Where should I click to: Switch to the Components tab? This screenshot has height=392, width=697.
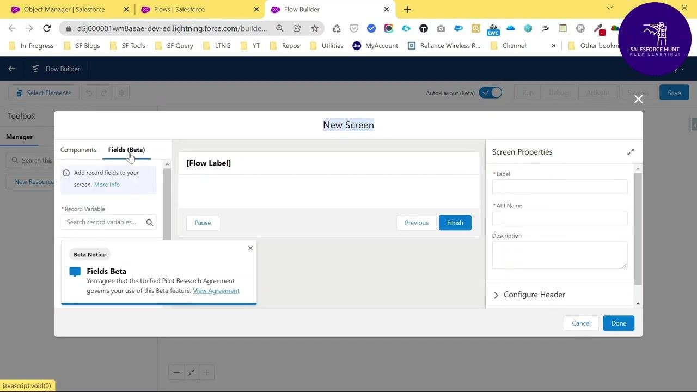click(x=78, y=150)
